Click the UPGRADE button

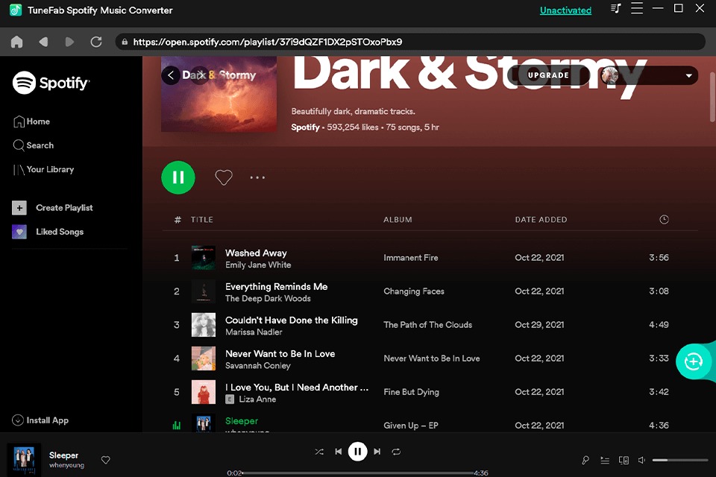tap(548, 75)
